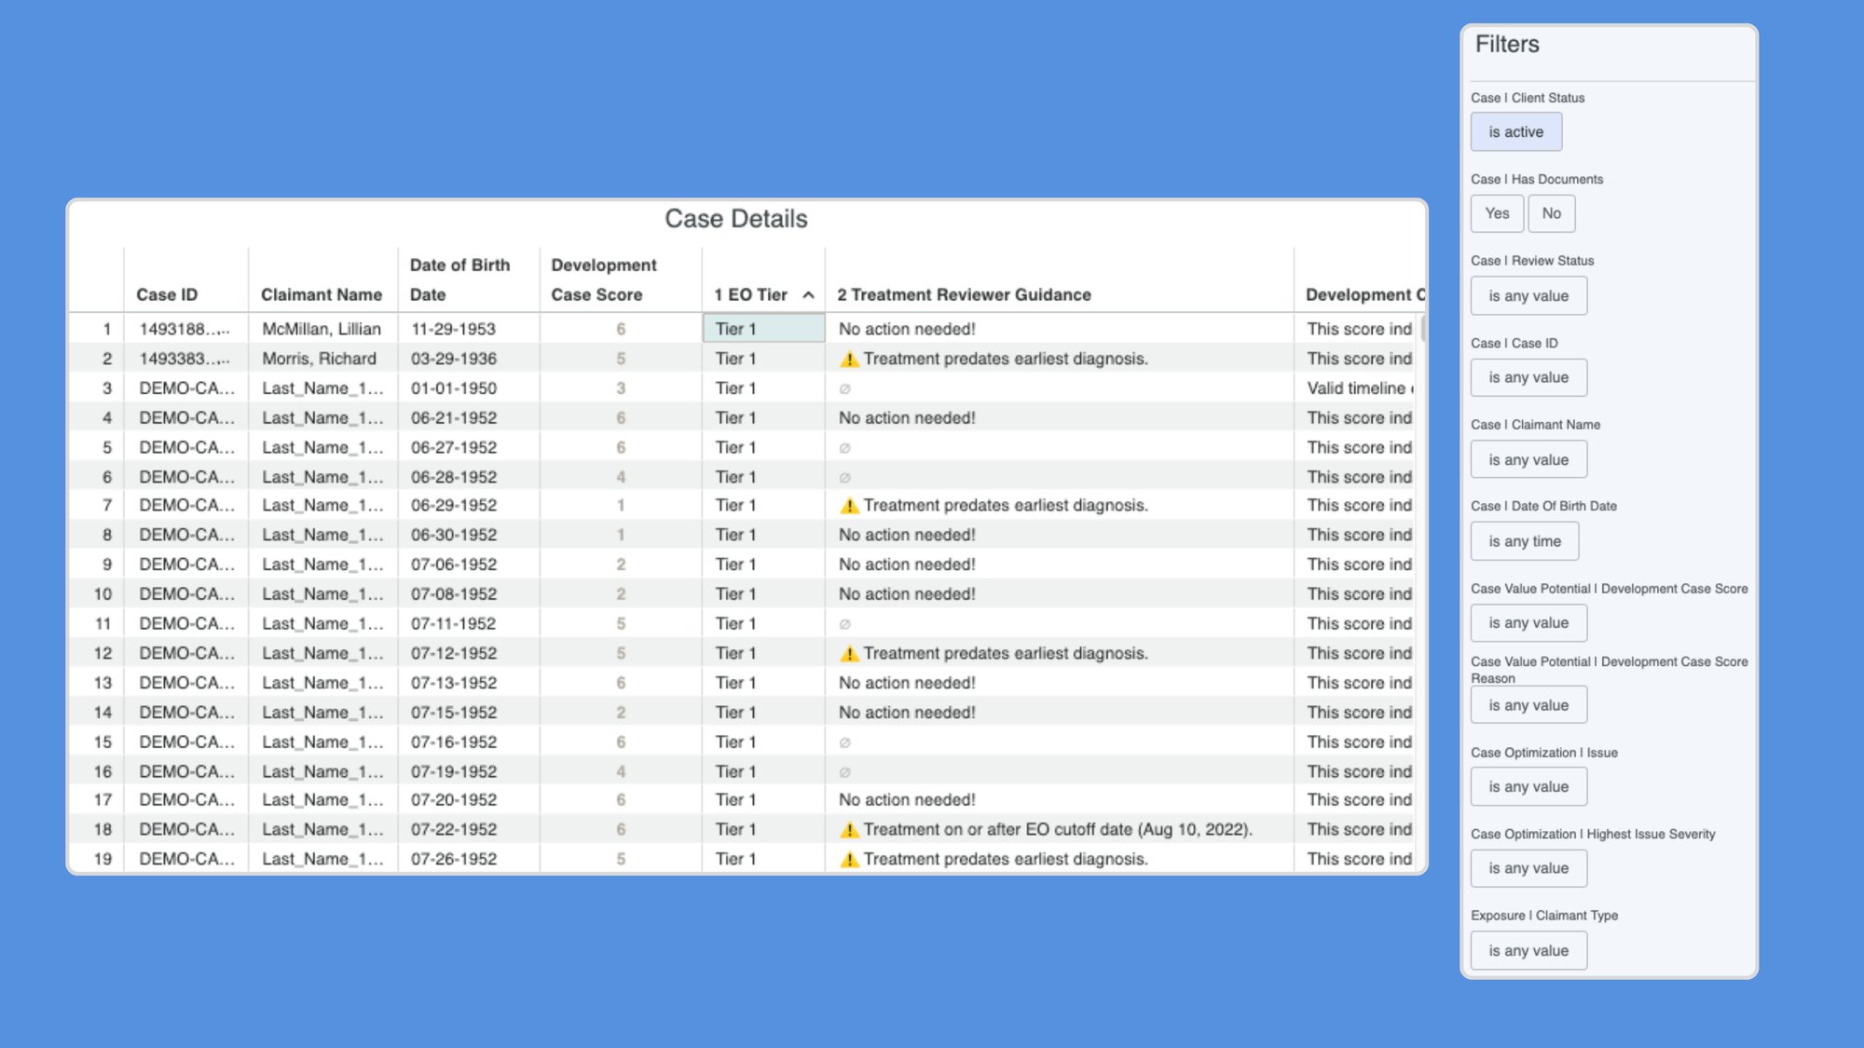Select No for Has Documents filter
The image size is (1864, 1048).
click(1551, 213)
